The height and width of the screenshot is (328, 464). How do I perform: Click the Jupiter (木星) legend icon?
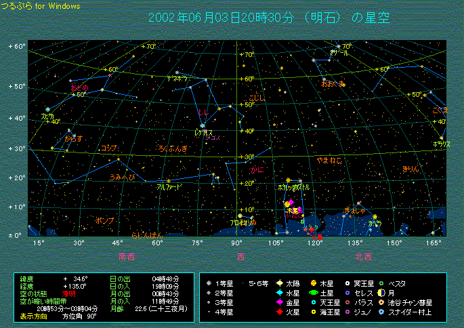314,283
